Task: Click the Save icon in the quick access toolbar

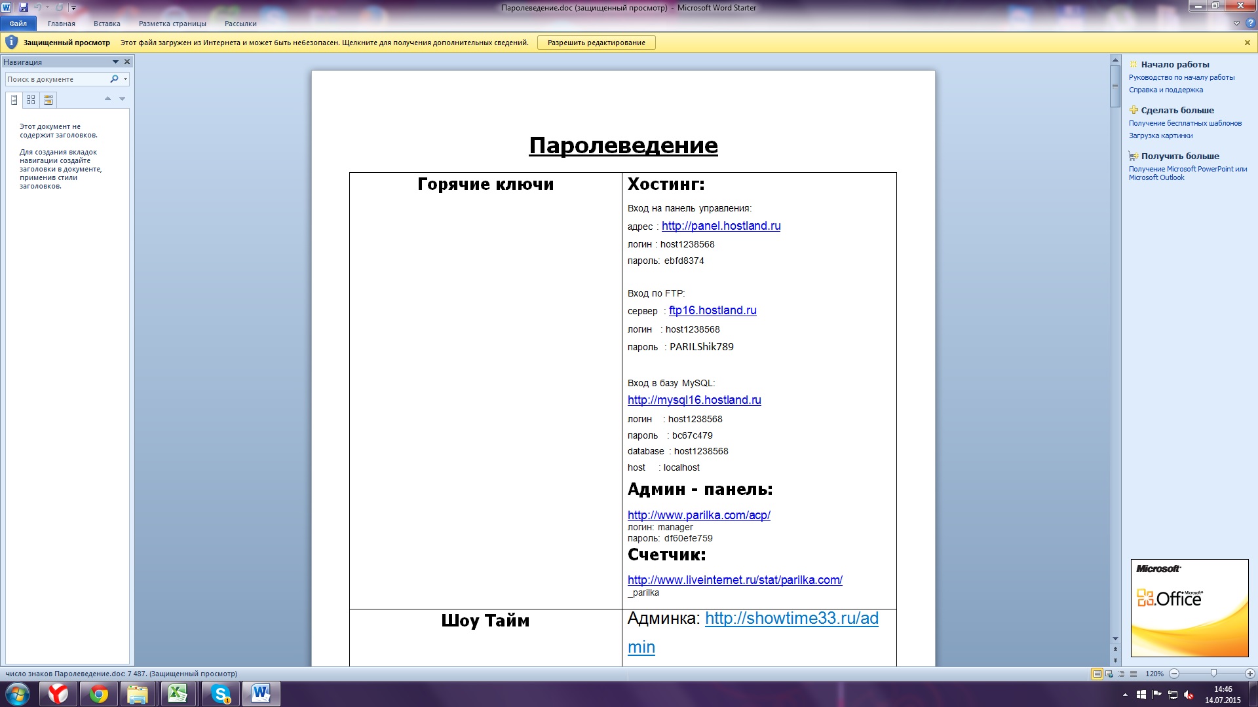Action: click(24, 7)
